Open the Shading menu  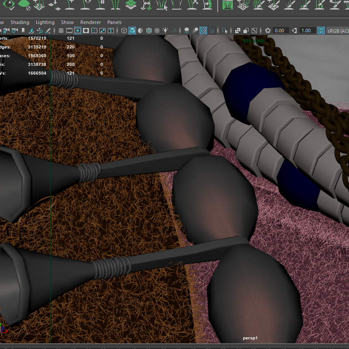click(20, 22)
